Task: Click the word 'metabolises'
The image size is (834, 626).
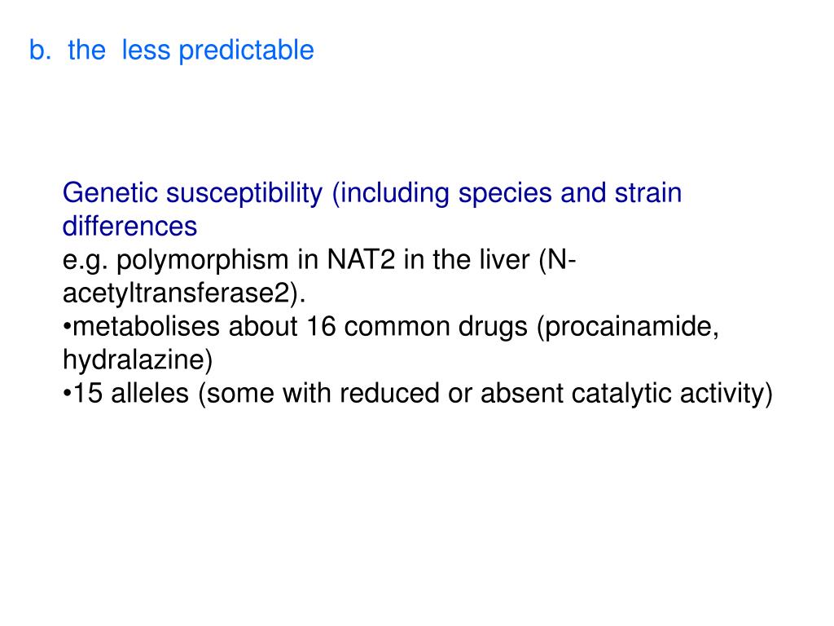Action: pyautogui.click(x=146, y=326)
